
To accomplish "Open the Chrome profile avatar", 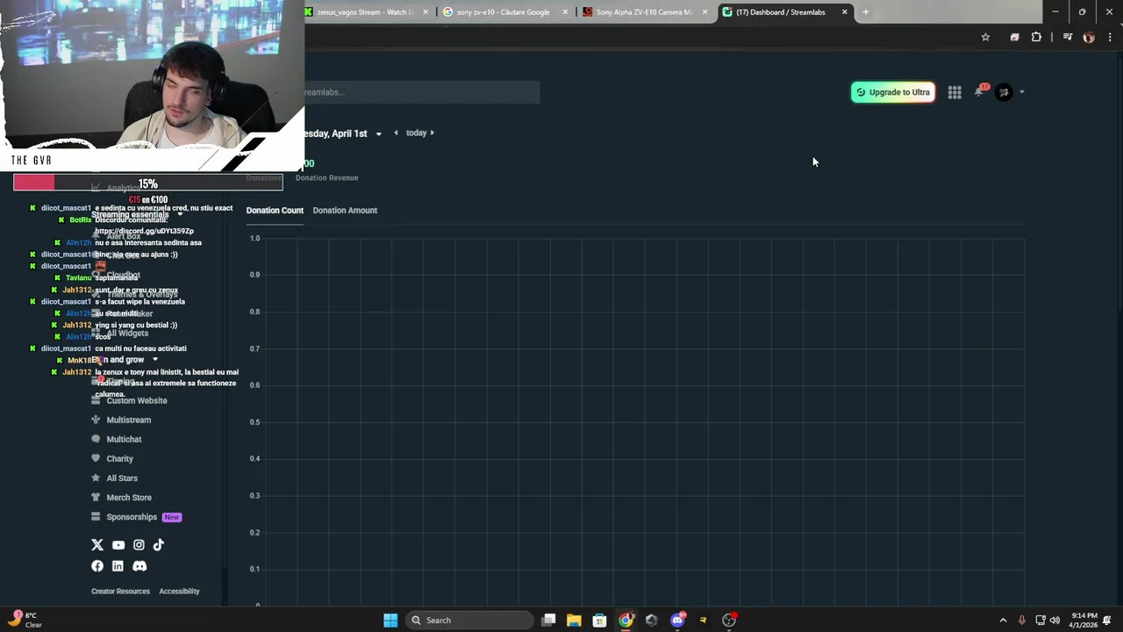I will pyautogui.click(x=1089, y=37).
